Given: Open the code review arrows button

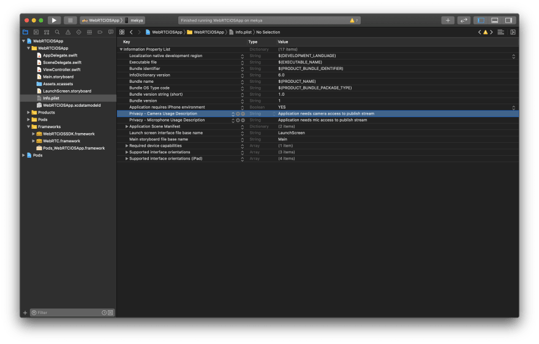Looking at the screenshot, I should (464, 20).
